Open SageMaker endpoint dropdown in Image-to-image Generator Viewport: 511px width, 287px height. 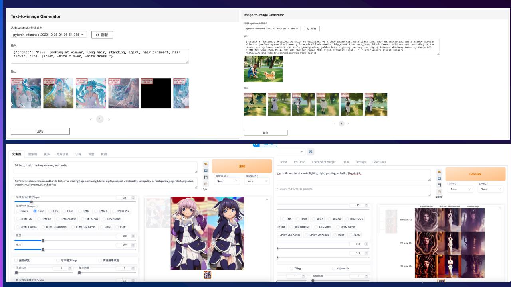click(x=272, y=29)
